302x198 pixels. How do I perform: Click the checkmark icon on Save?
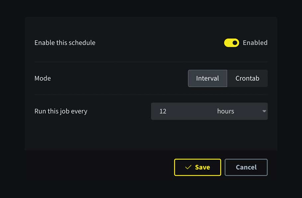pos(188,167)
